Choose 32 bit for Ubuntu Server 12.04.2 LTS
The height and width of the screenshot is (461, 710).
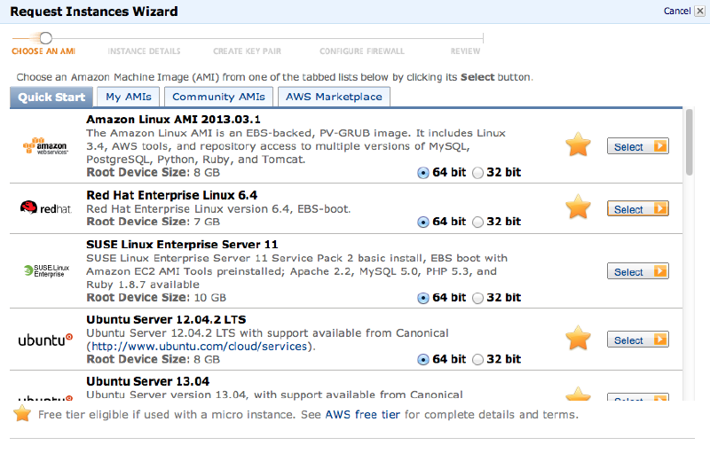[x=477, y=360]
